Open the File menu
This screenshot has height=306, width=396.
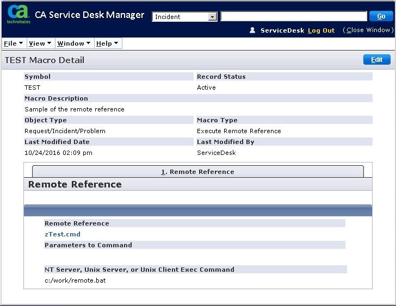[x=13, y=43]
